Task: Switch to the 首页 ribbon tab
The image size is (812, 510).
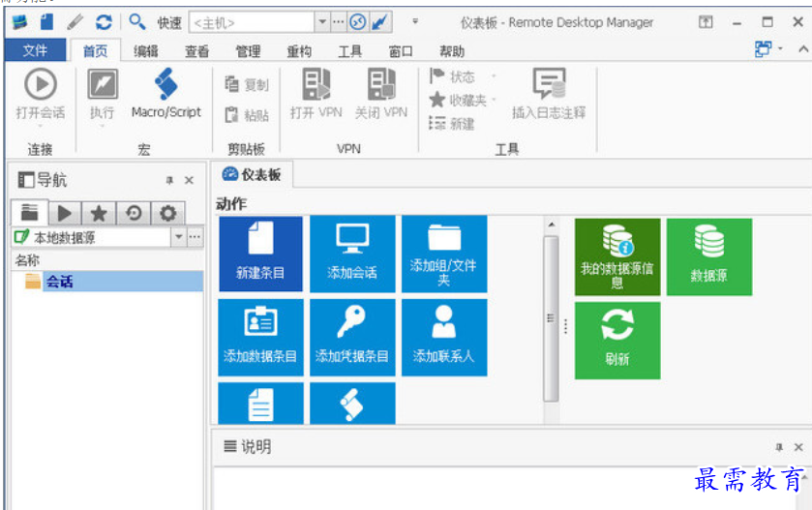Action: 95,51
